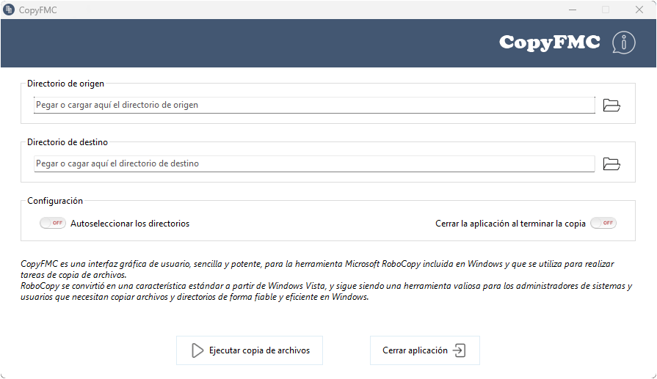
Task: Click the paragraph starting RoboCopy se convirtió
Action: pyautogui.click(x=326, y=291)
